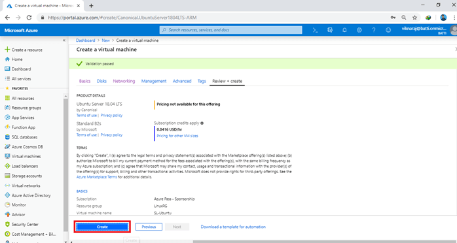Screen dimensions: 457x243
Task: Open Pricing for other VM sizes link
Action: coord(177,136)
